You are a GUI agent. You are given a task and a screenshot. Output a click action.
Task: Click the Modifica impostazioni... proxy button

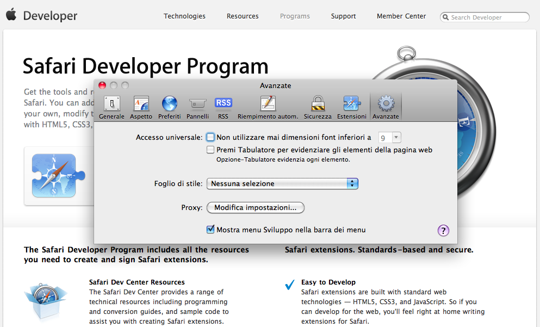tap(256, 207)
